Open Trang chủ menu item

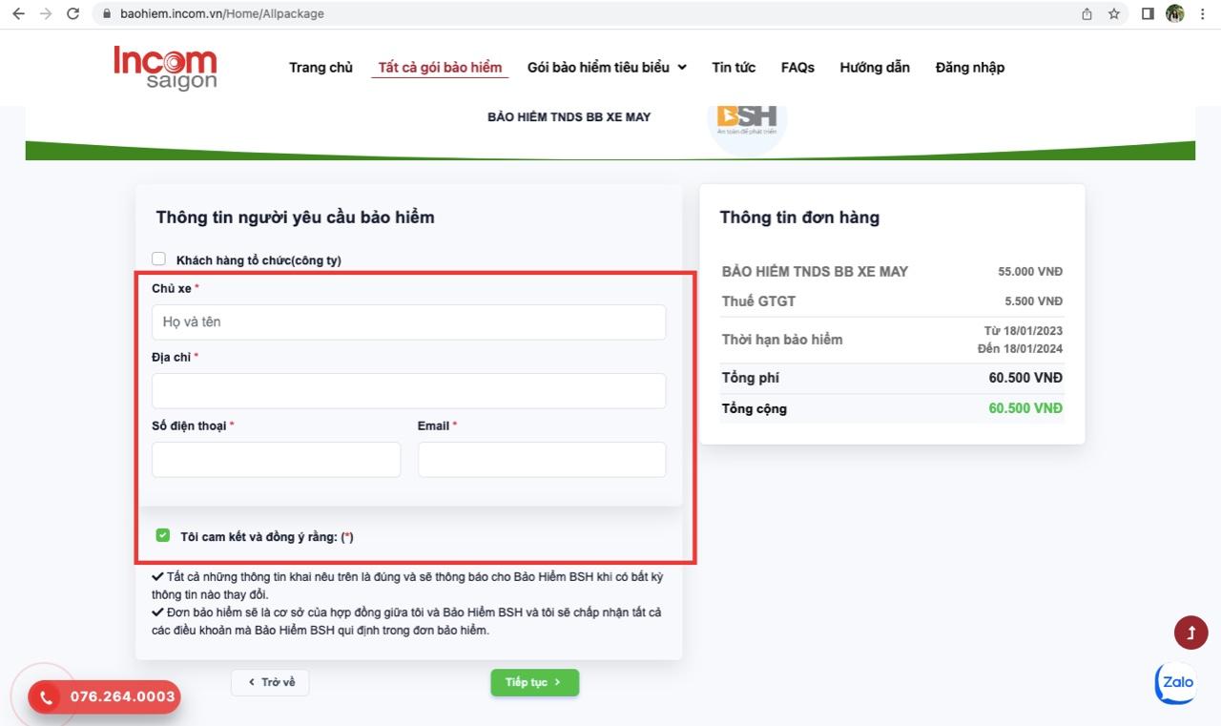coord(321,67)
